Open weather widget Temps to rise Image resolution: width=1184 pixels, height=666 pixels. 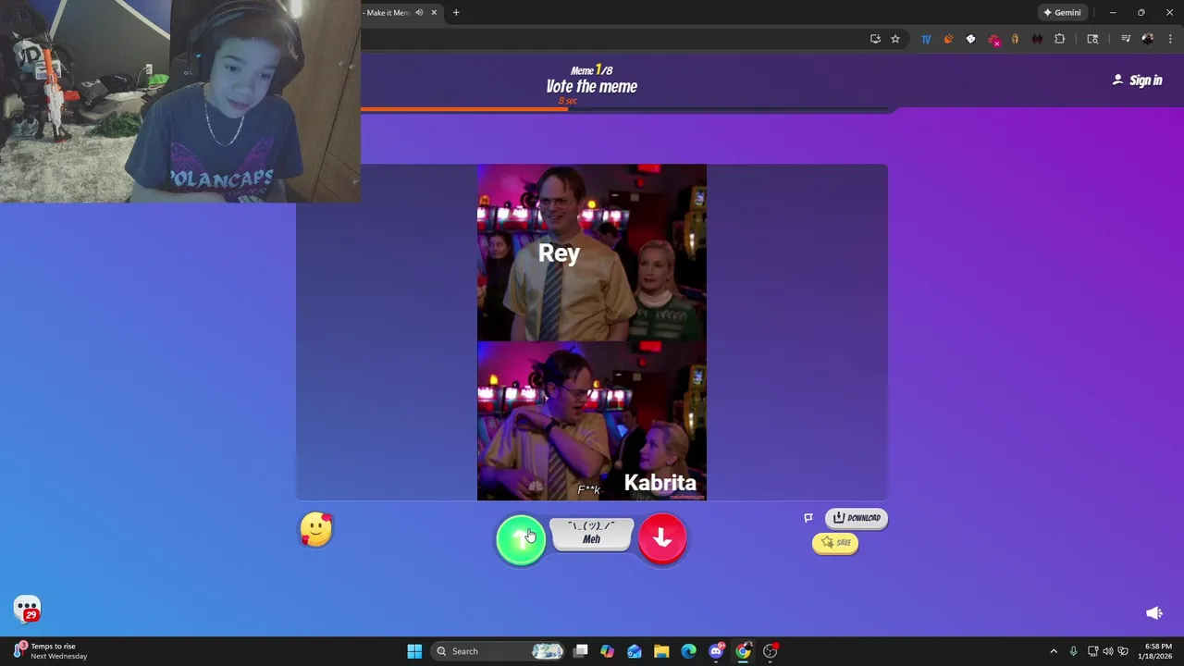pos(51,651)
